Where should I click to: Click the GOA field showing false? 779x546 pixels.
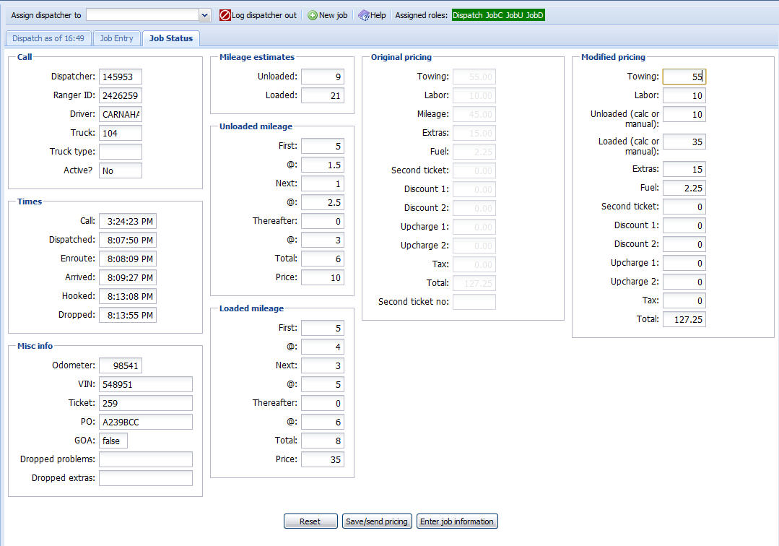113,441
